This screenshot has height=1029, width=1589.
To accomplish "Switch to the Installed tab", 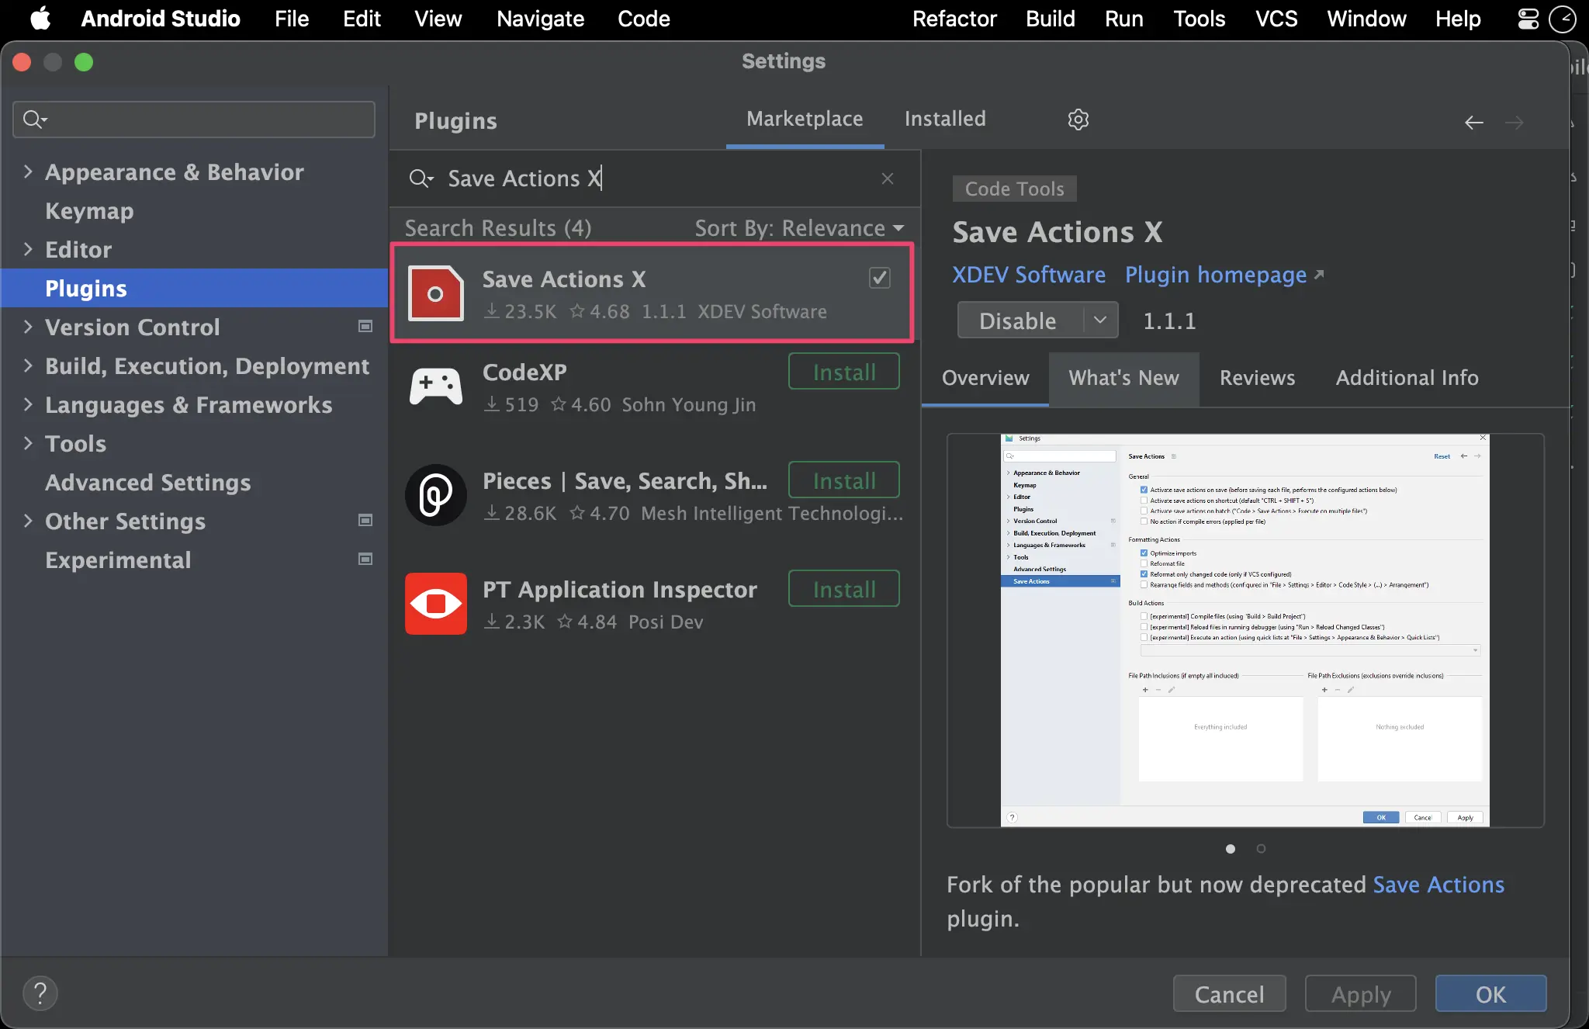I will click(945, 120).
